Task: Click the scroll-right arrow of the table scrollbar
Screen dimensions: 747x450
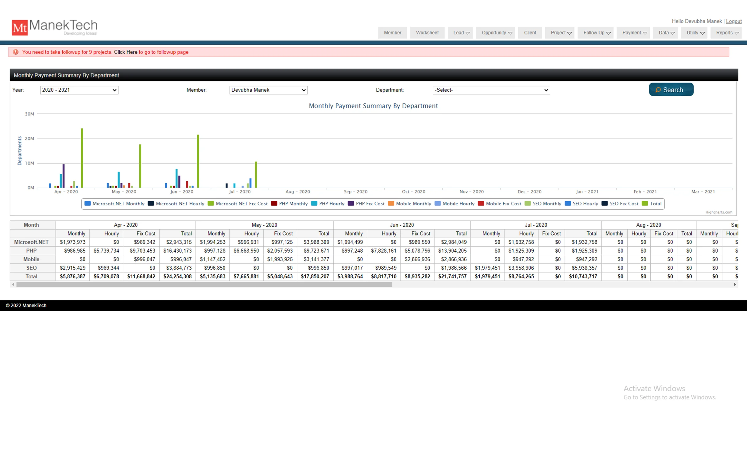Action: pos(735,284)
